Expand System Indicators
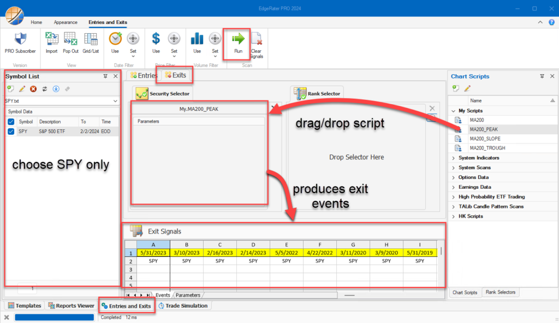 pyautogui.click(x=454, y=158)
